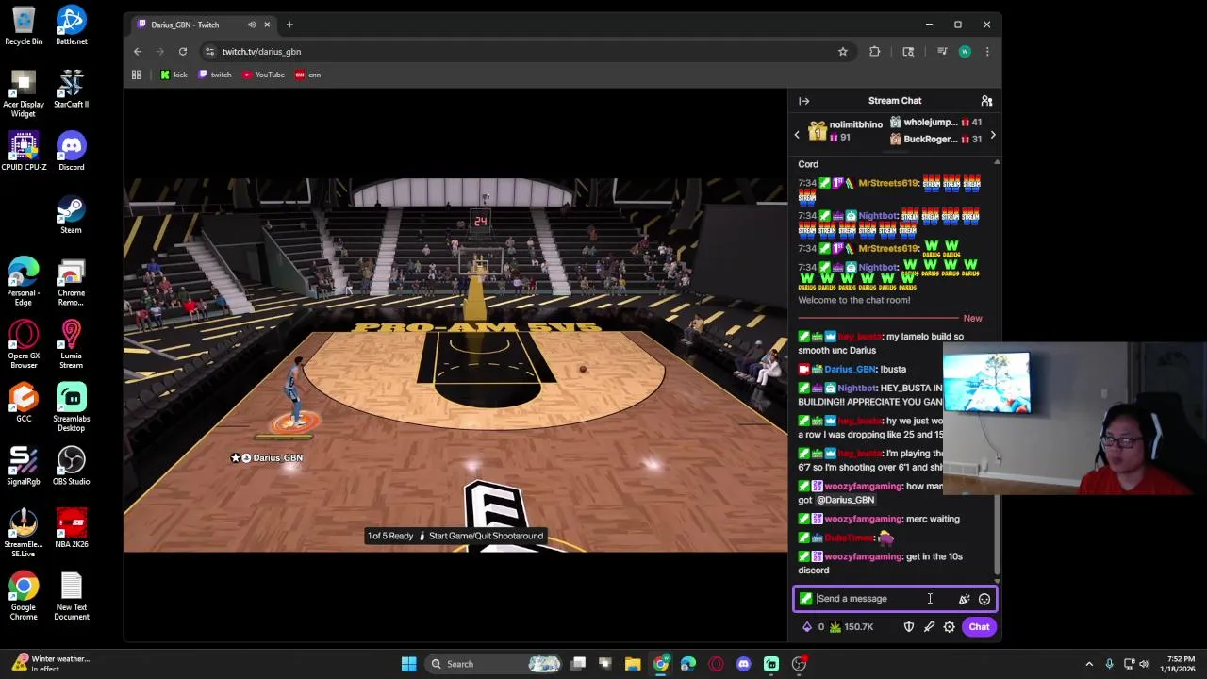Open BuckRoger top gifter entry
This screenshot has width=1207, height=679.
click(x=937, y=140)
